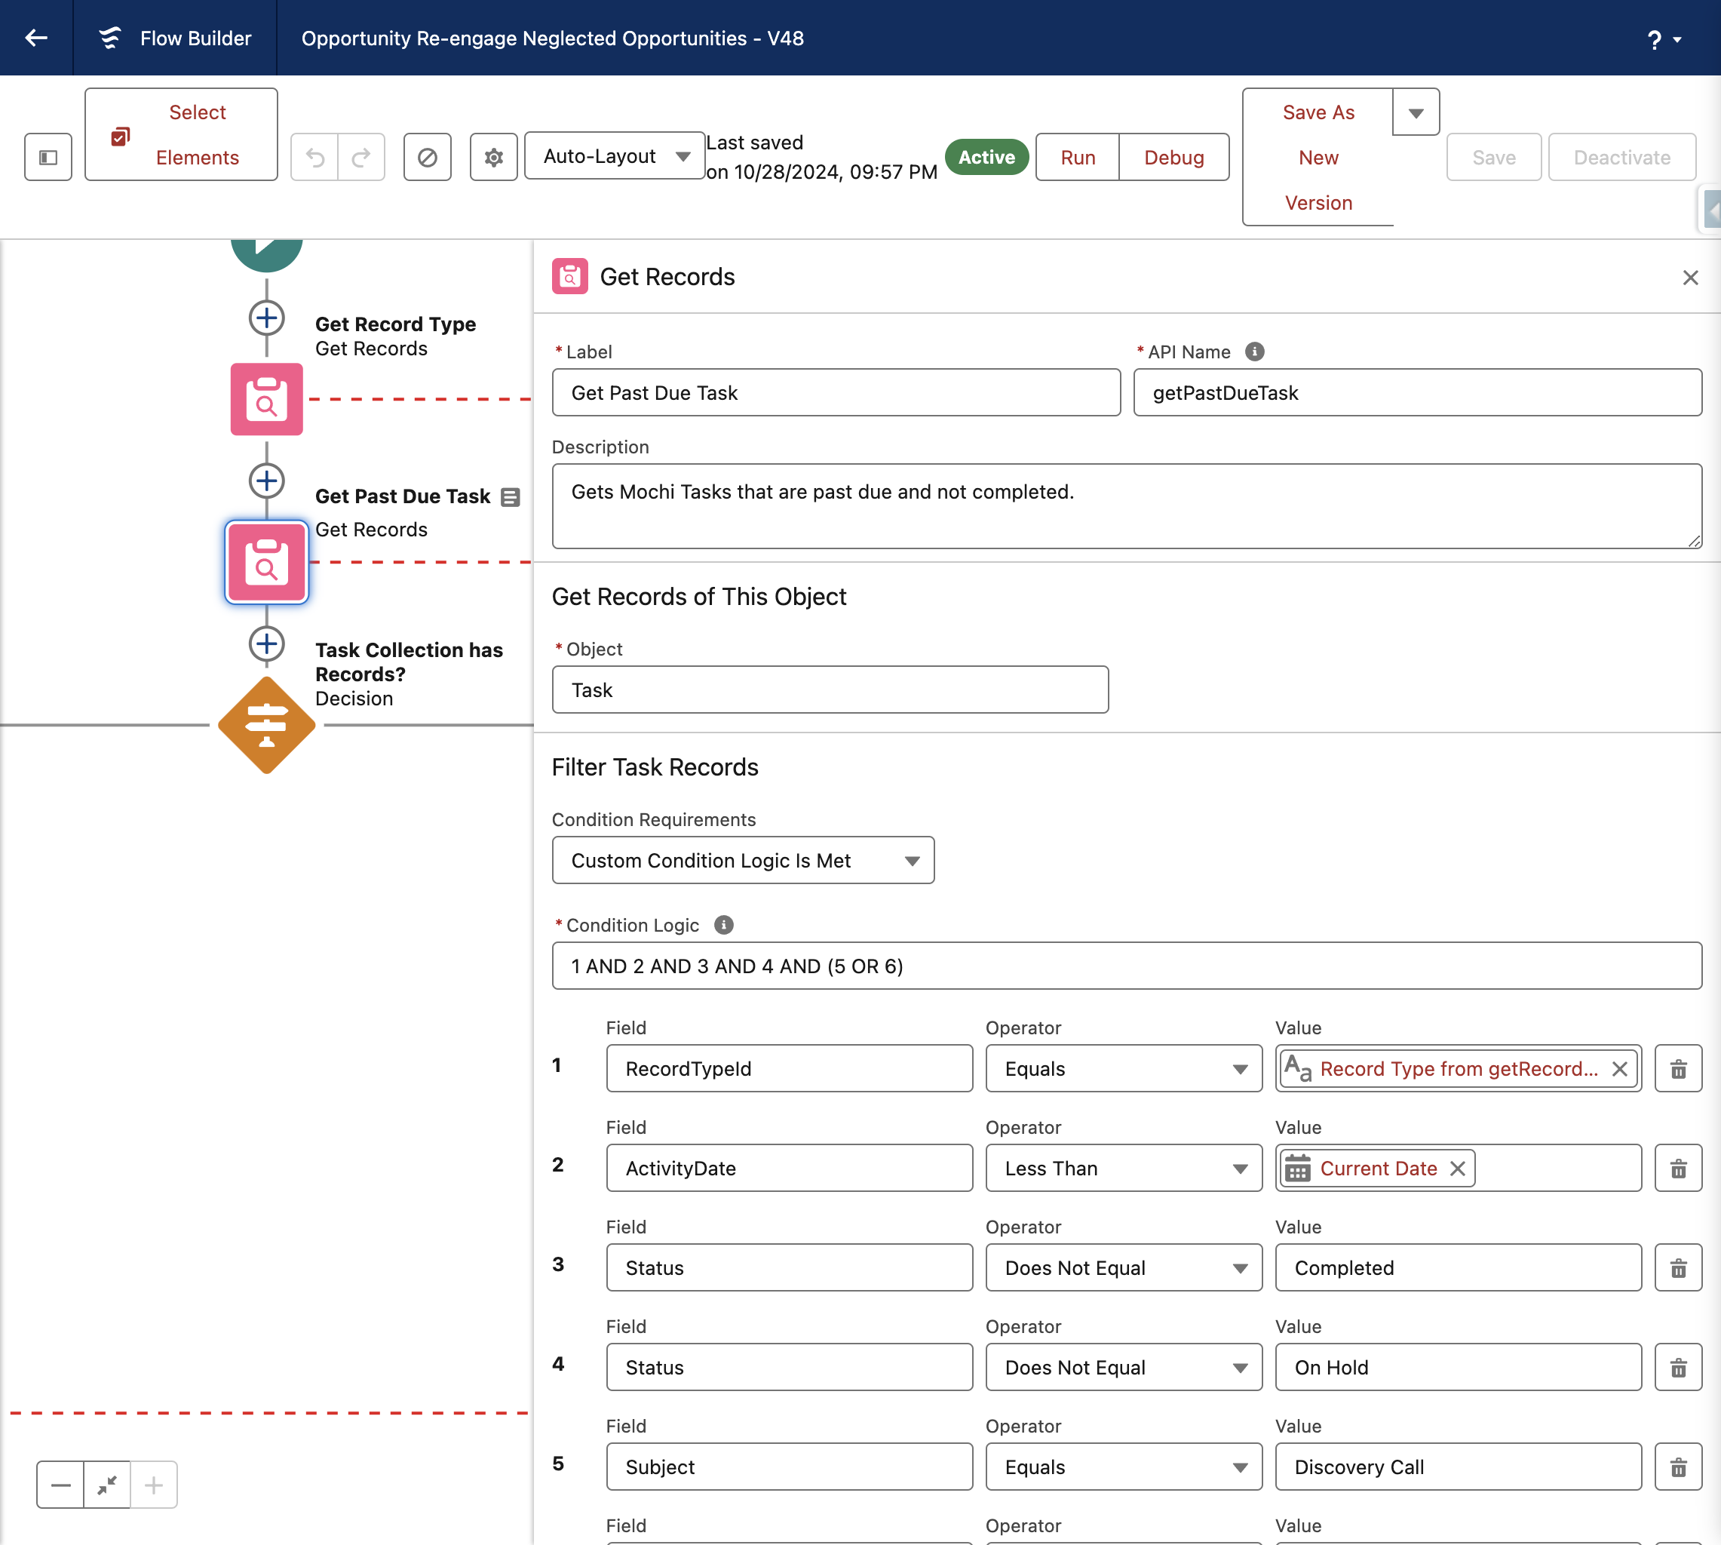The width and height of the screenshot is (1721, 1545).
Task: Remove the Record Type value pill
Action: tap(1619, 1069)
